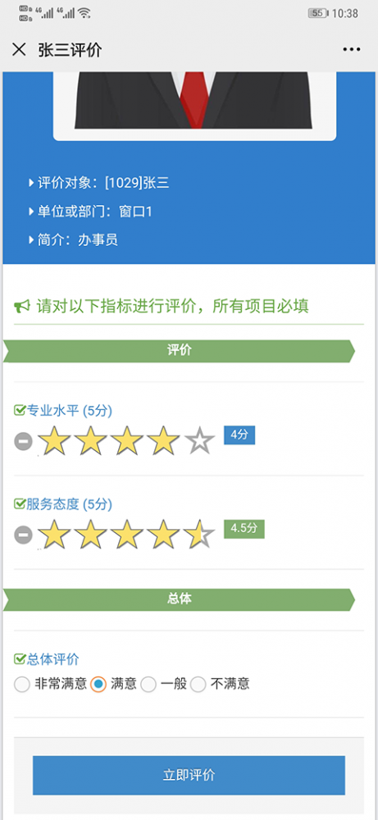Set 服务态度 rating to fifth star
The image size is (378, 820).
pos(199,535)
